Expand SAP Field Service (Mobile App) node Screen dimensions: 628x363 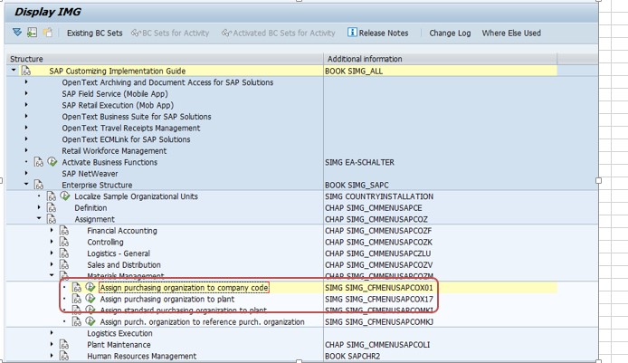pyautogui.click(x=26, y=93)
